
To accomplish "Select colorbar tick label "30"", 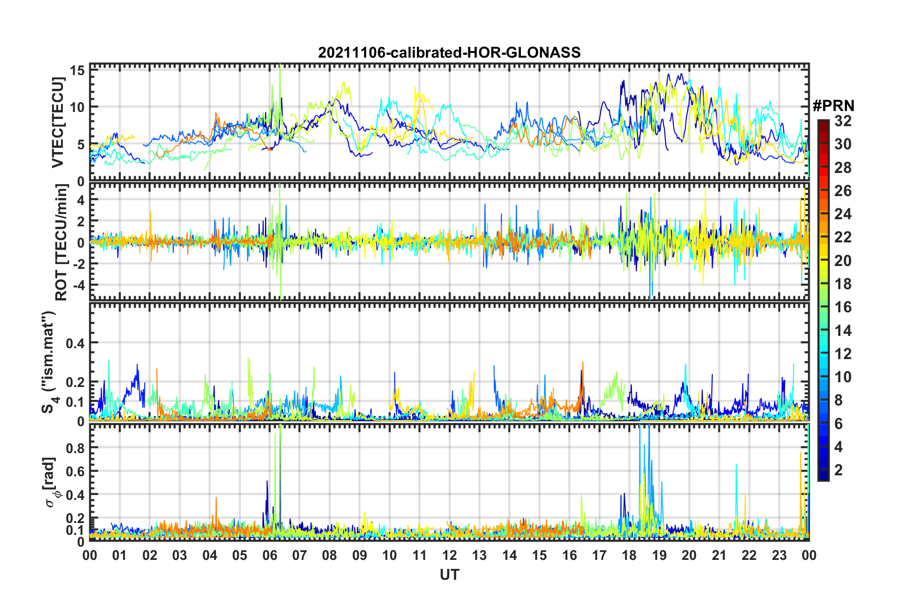I will (x=843, y=144).
